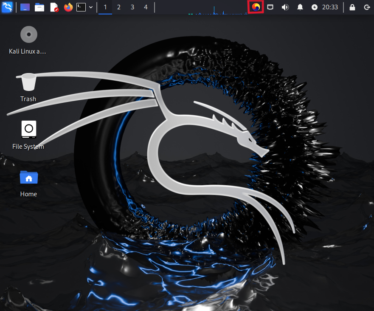Open the terminal emulator

(x=81, y=7)
